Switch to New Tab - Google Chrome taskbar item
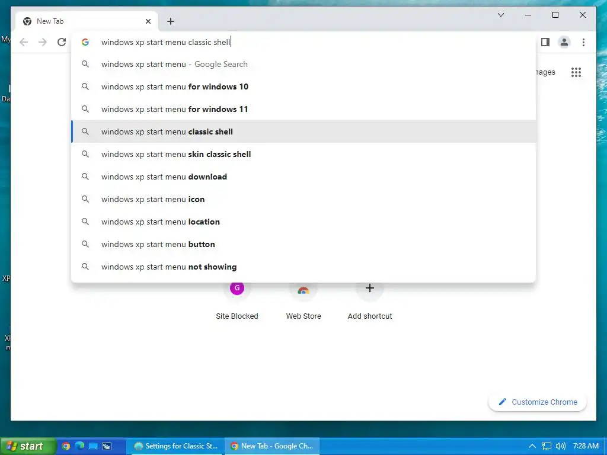The width and height of the screenshot is (607, 455). point(271,446)
